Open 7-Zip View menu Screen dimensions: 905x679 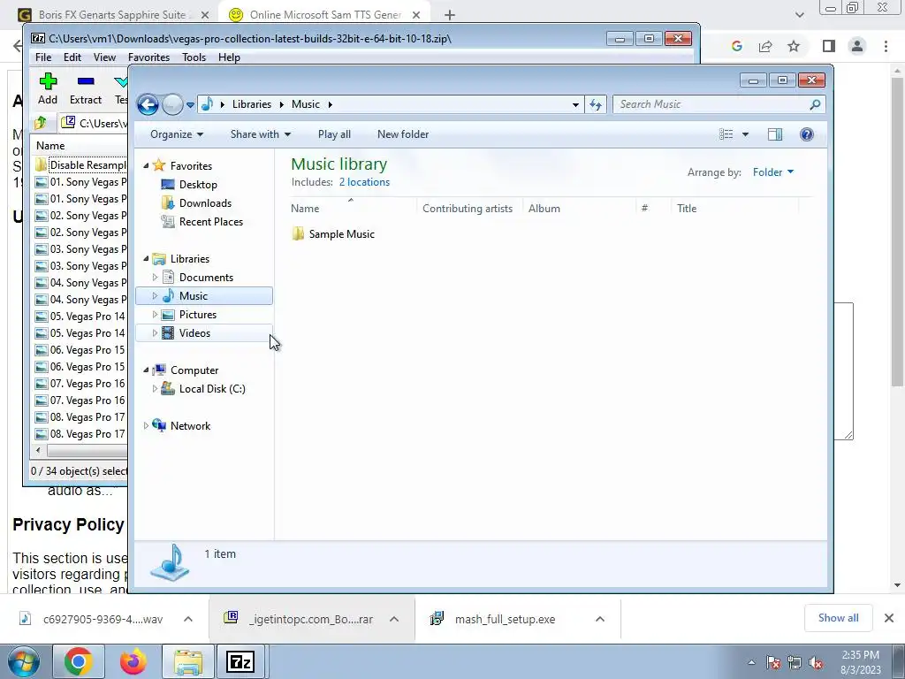tap(104, 57)
